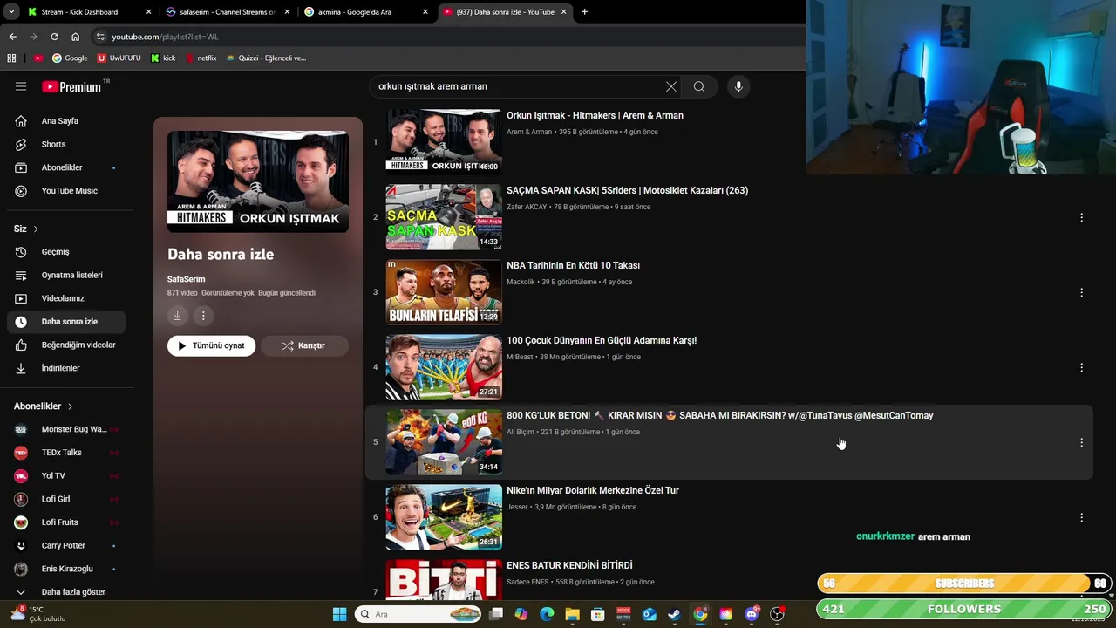Open Windows Start menu
Viewport: 1116px width, 628px height.
[x=339, y=614]
